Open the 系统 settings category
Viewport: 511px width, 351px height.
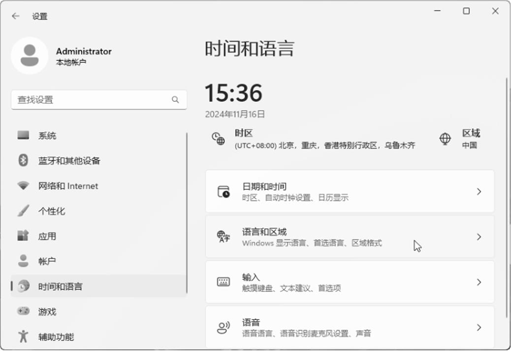click(x=47, y=136)
